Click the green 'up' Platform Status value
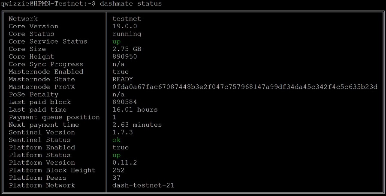This screenshot has width=386, height=196. 116,155
